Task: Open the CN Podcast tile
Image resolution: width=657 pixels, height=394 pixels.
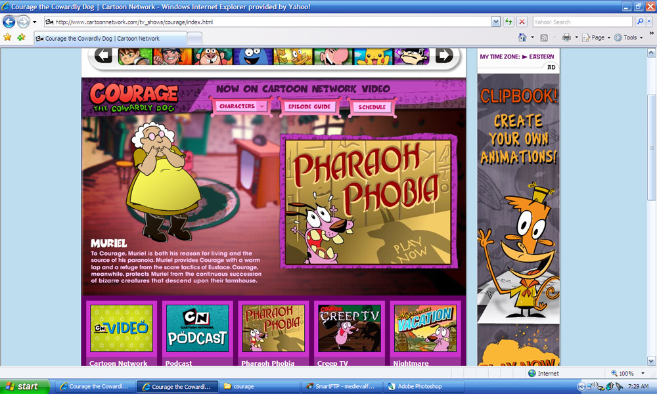Action: click(x=197, y=328)
